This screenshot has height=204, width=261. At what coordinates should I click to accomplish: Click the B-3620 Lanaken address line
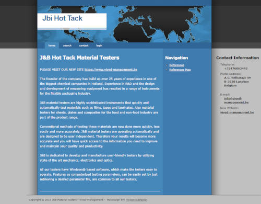click(x=236, y=82)
